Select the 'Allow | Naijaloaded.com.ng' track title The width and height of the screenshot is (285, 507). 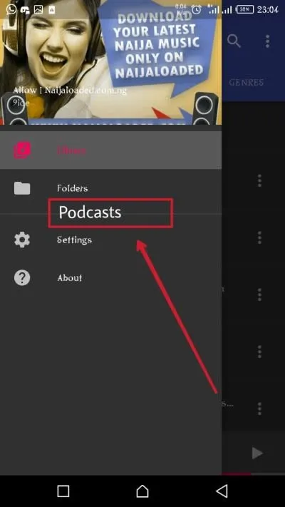[70, 91]
